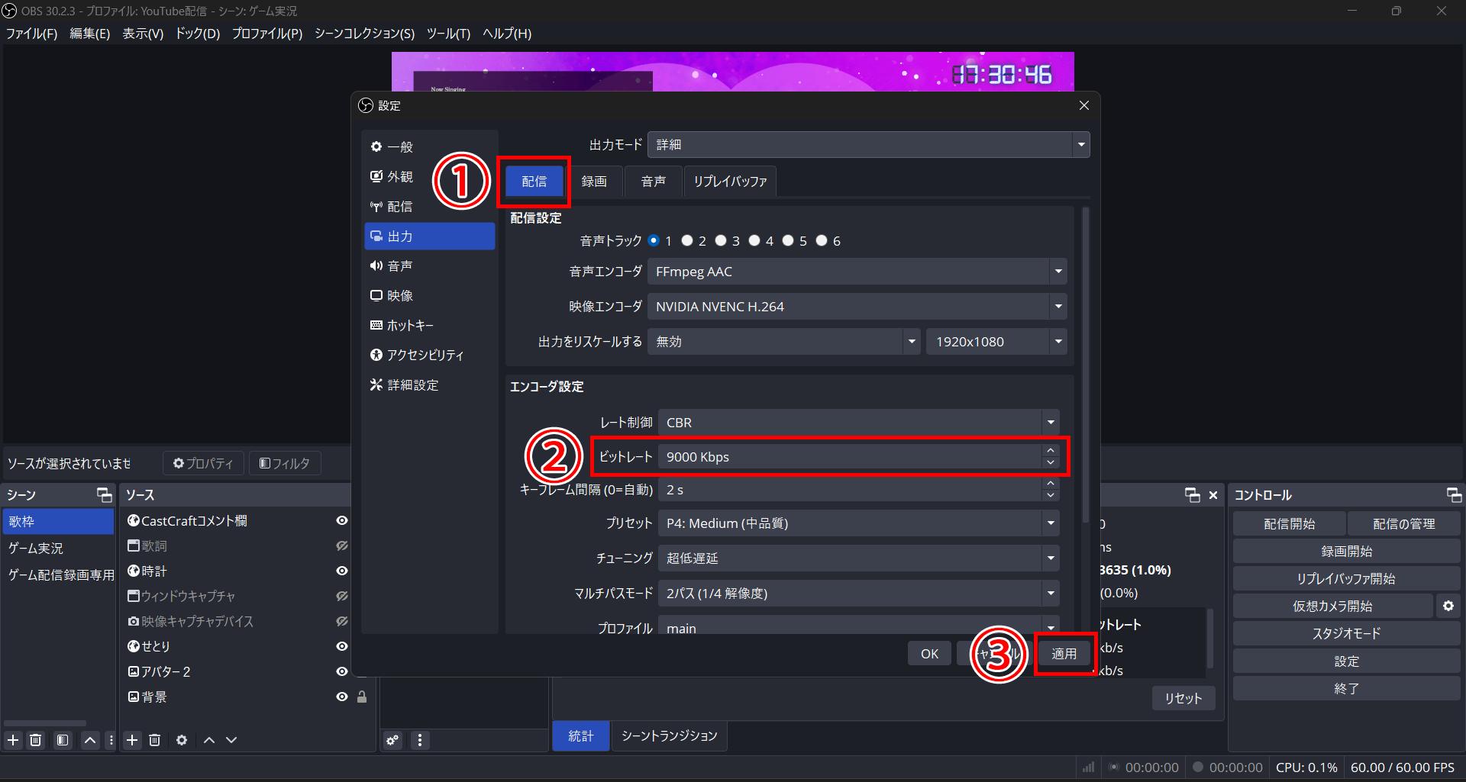Click 録画開始 button

coord(1346,552)
